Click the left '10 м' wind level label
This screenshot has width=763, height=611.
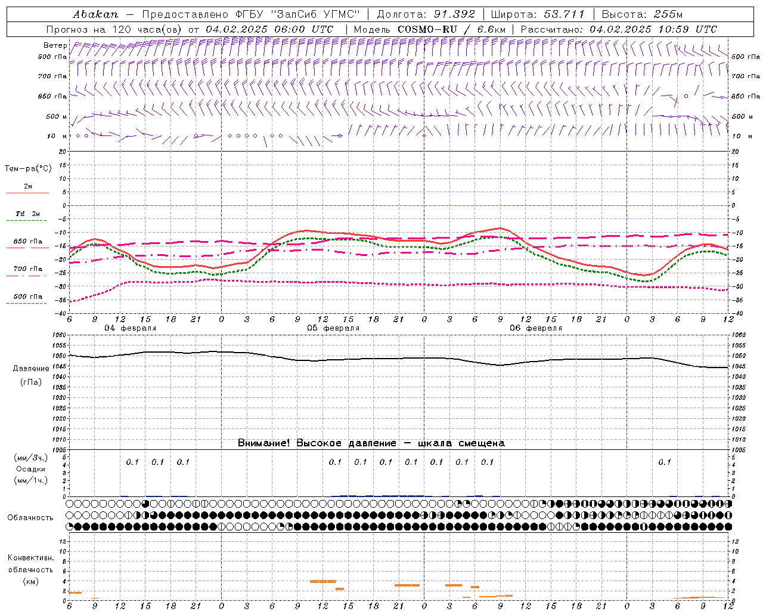57,136
